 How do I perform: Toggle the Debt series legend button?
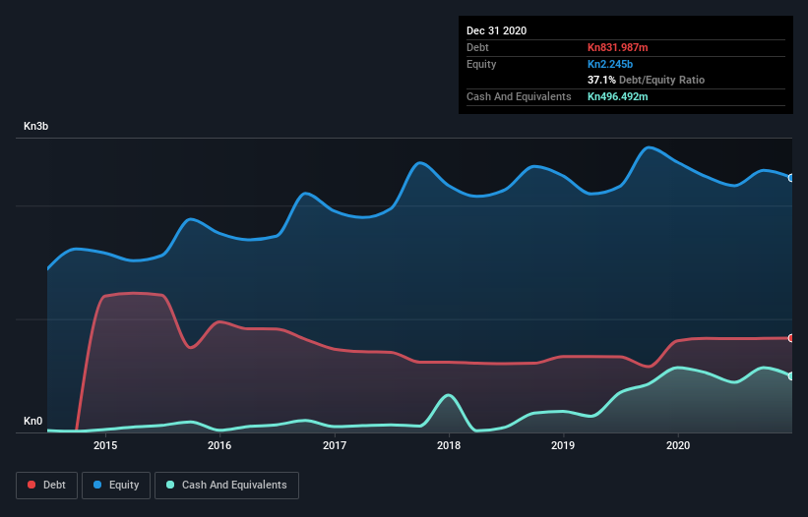pos(46,486)
